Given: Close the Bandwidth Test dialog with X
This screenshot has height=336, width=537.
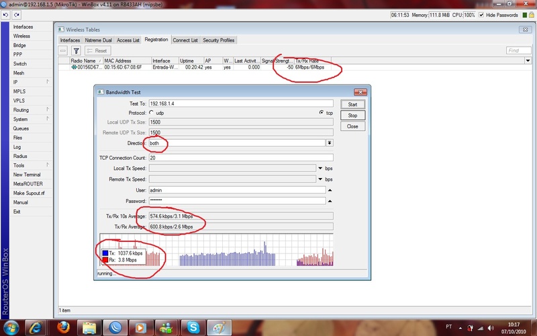Looking at the screenshot, I should point(360,92).
